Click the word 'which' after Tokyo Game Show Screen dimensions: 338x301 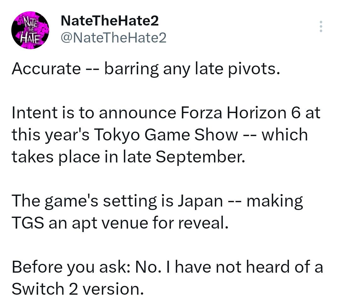point(285,134)
